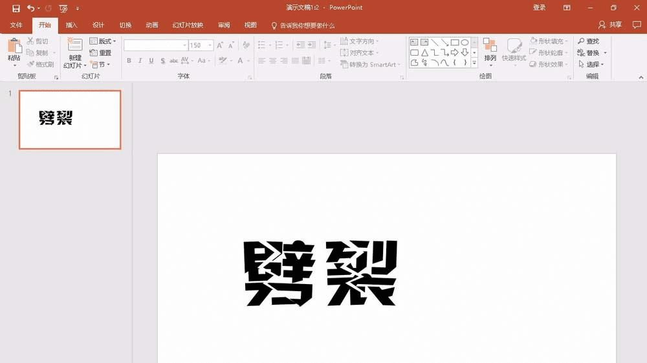Select the down block arrow shape
The width and height of the screenshot is (647, 363).
point(465,52)
